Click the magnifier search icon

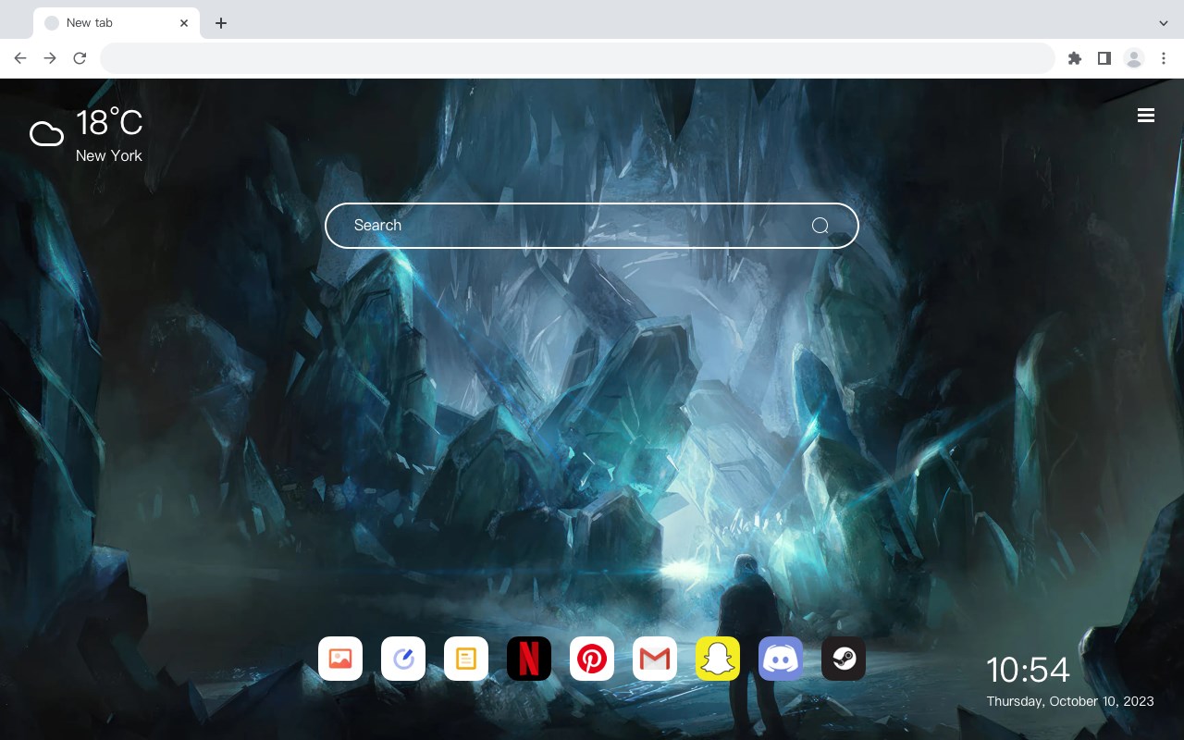pyautogui.click(x=820, y=226)
